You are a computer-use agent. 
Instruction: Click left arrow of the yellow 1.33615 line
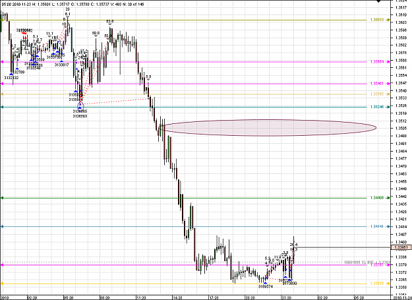tap(2, 284)
